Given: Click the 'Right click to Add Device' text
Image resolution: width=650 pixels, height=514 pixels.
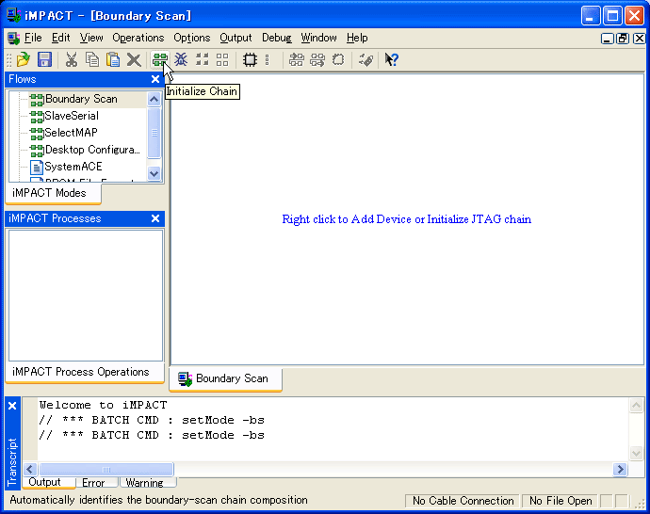Looking at the screenshot, I should [406, 219].
